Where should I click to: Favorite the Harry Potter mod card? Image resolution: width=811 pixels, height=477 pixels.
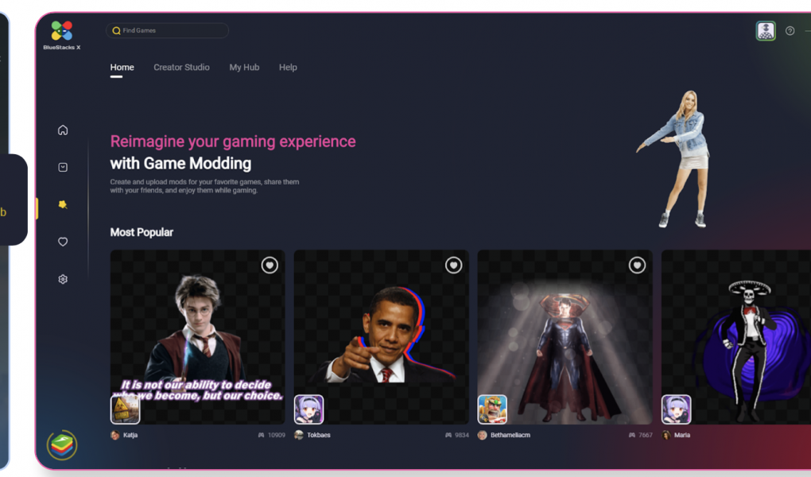click(x=269, y=266)
